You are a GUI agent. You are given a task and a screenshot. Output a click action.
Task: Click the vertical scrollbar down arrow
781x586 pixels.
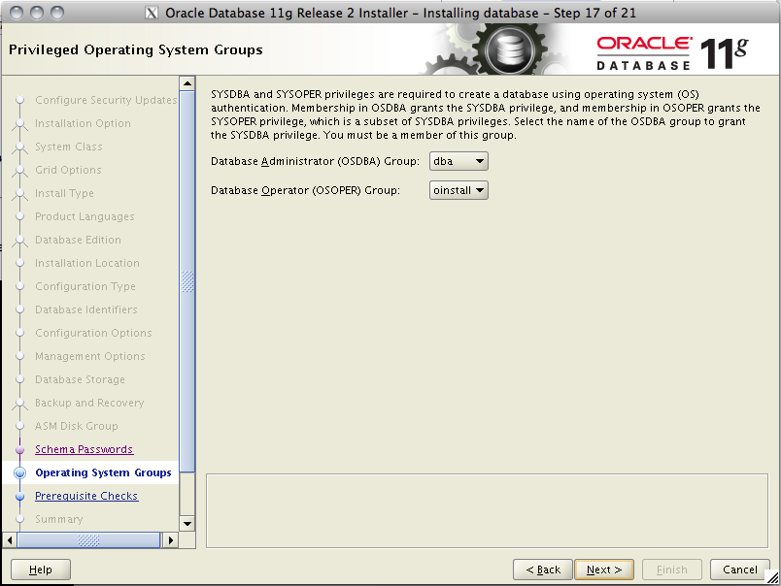[x=187, y=521]
